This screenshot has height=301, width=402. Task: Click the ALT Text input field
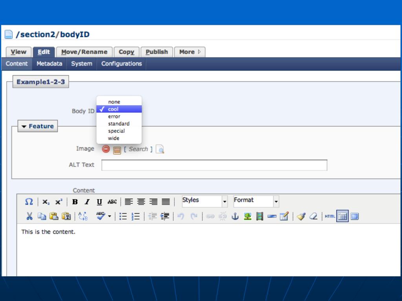coord(214,165)
